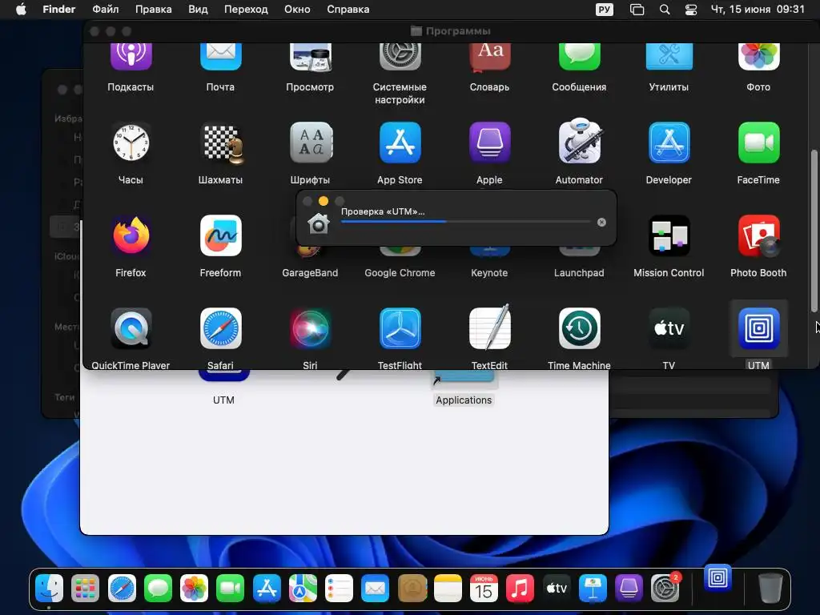Open Finder from the Dock
This screenshot has height=615, width=820.
pos(49,589)
